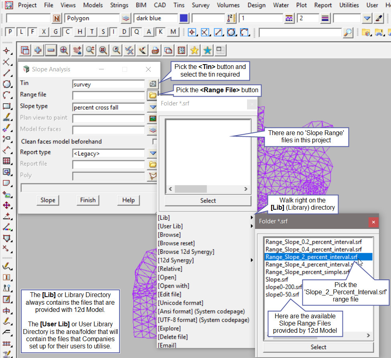Click the Plan view to paint icon
This screenshot has width=391, height=358.
tap(153, 119)
